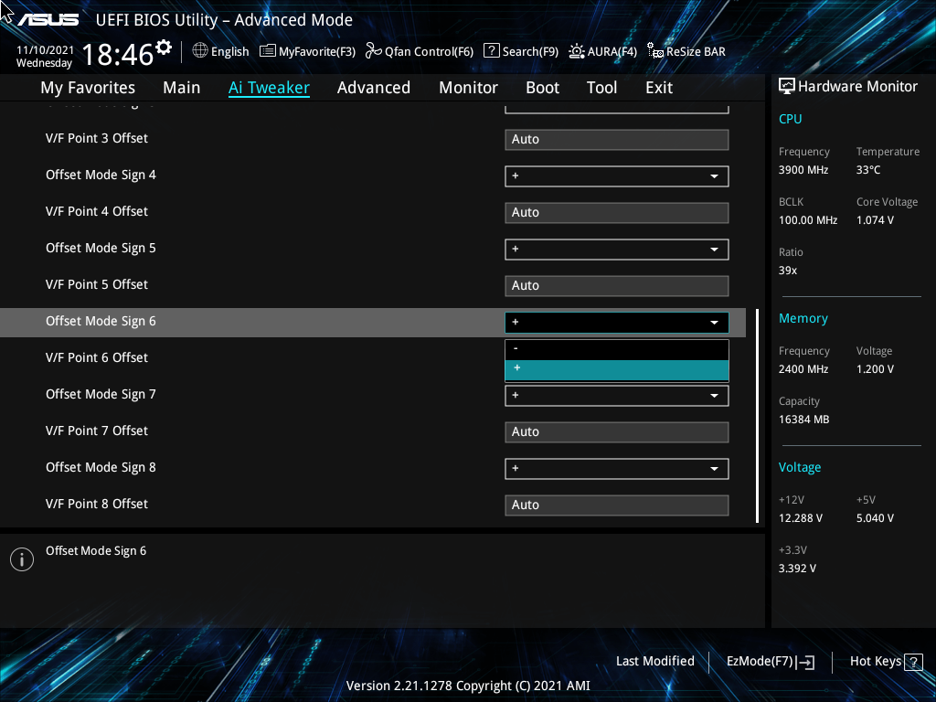Click Core Voltage value 1.074 V

pyautogui.click(x=875, y=220)
